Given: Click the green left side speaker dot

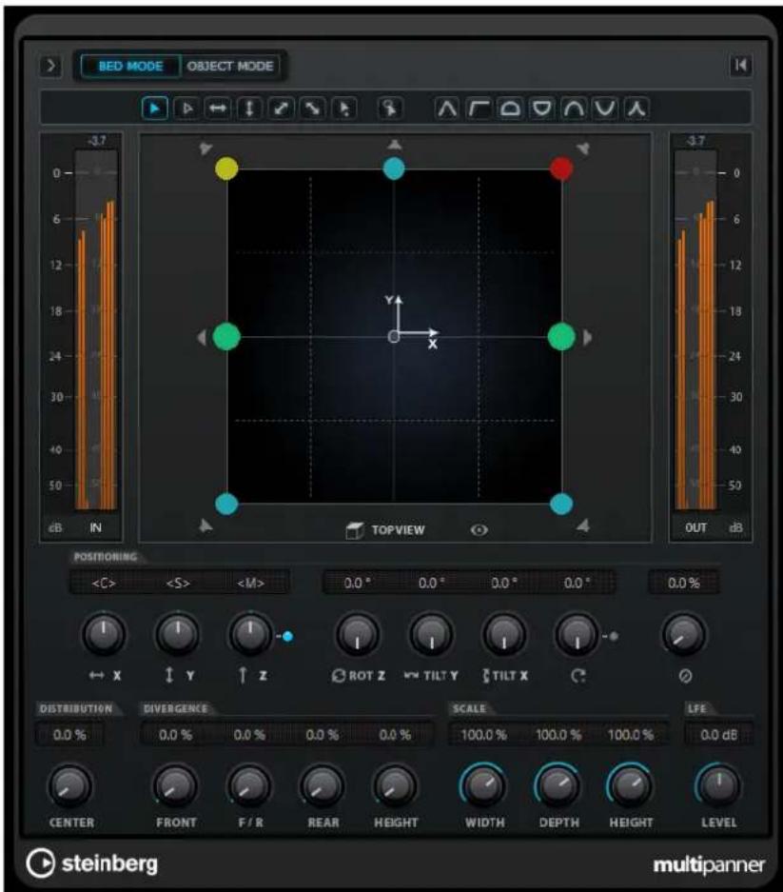Looking at the screenshot, I should (226, 337).
